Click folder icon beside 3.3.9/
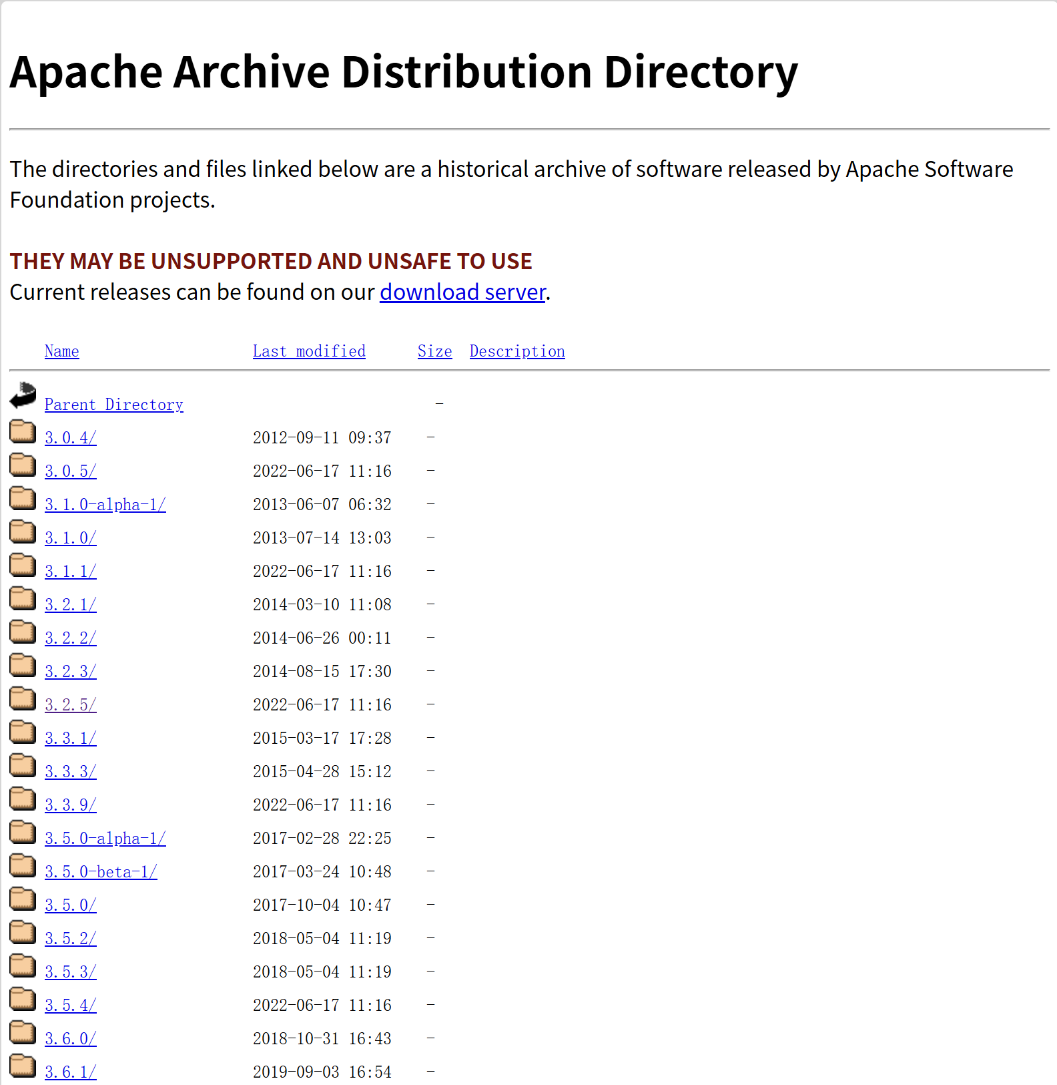1057x1085 pixels. coord(23,799)
